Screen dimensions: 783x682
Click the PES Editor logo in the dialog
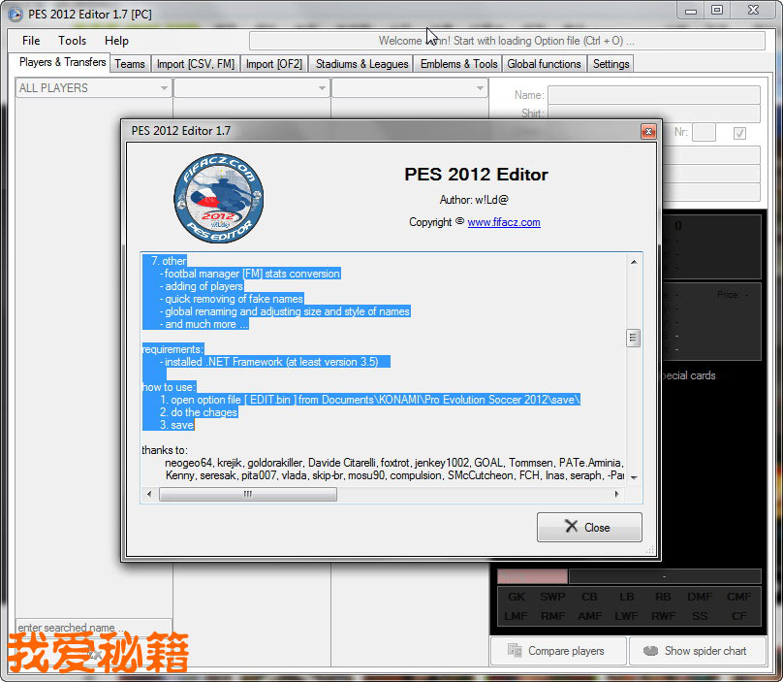point(218,199)
